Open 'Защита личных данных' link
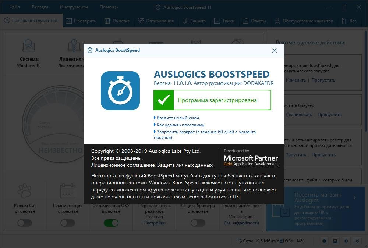Screen dimensions: 368x248 coord(185,165)
